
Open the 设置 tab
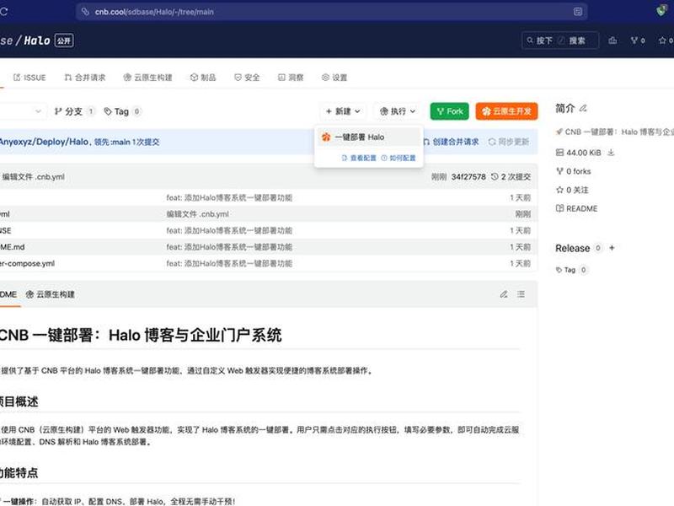coord(334,78)
